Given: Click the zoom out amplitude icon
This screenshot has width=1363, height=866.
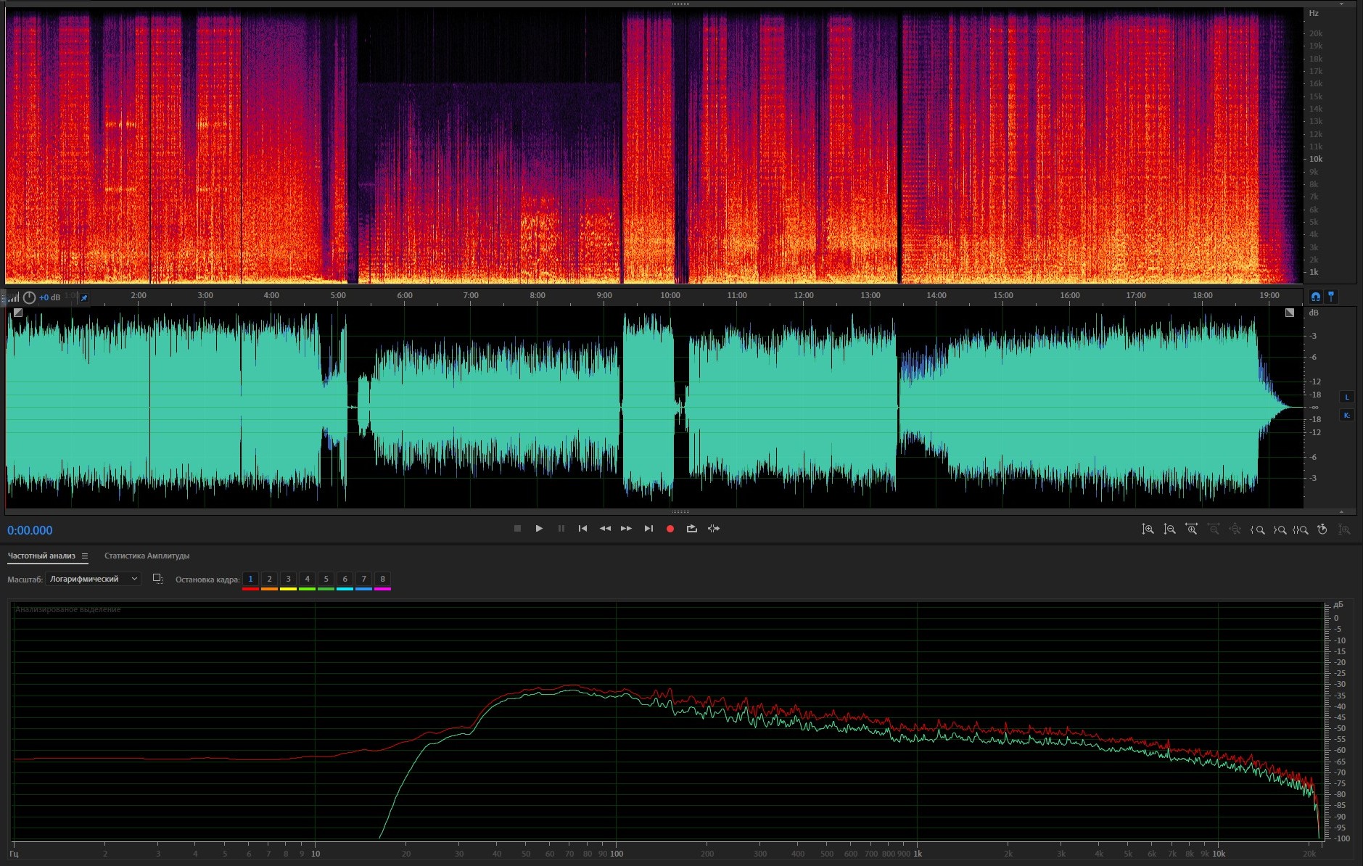Looking at the screenshot, I should (x=1169, y=529).
